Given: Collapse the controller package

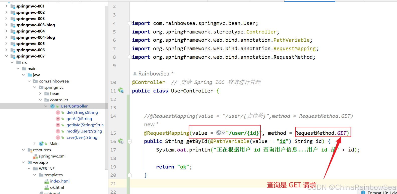Looking at the screenshot, I should [40, 100].
